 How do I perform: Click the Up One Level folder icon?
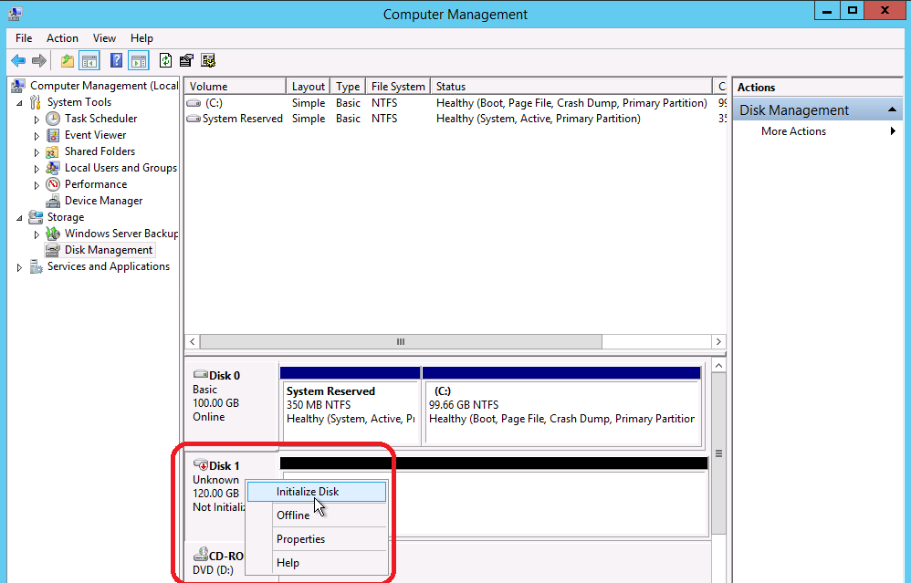pyautogui.click(x=68, y=61)
